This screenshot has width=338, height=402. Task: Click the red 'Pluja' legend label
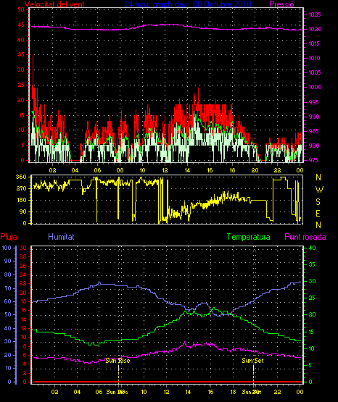click(x=9, y=237)
